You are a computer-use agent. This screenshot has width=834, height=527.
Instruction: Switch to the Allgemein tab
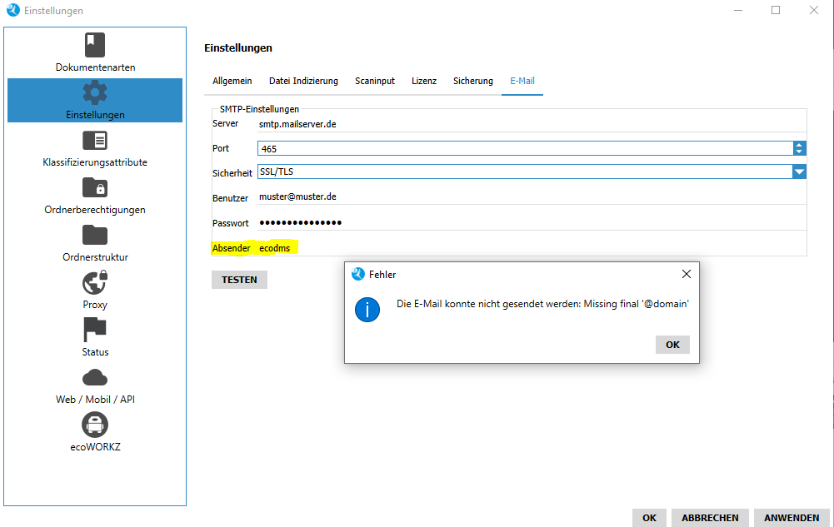tap(232, 81)
